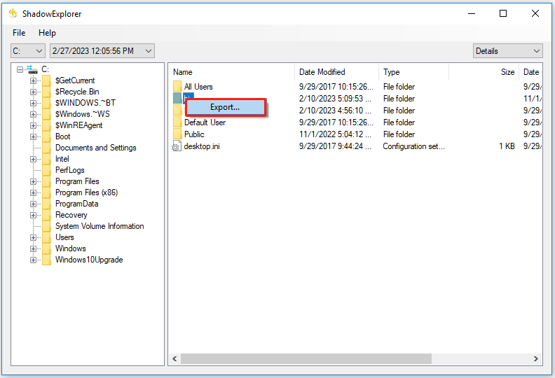Click the ShadowExplorer app icon in title bar

13,13
